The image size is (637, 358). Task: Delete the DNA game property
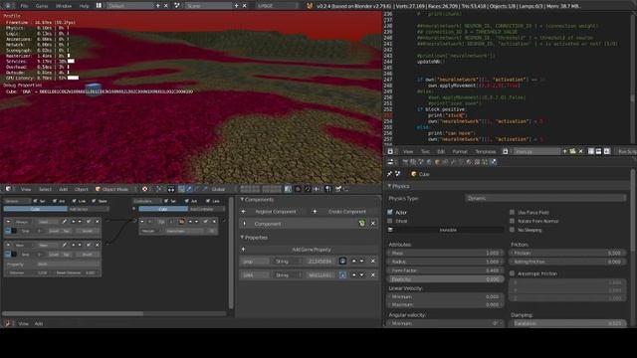click(373, 275)
